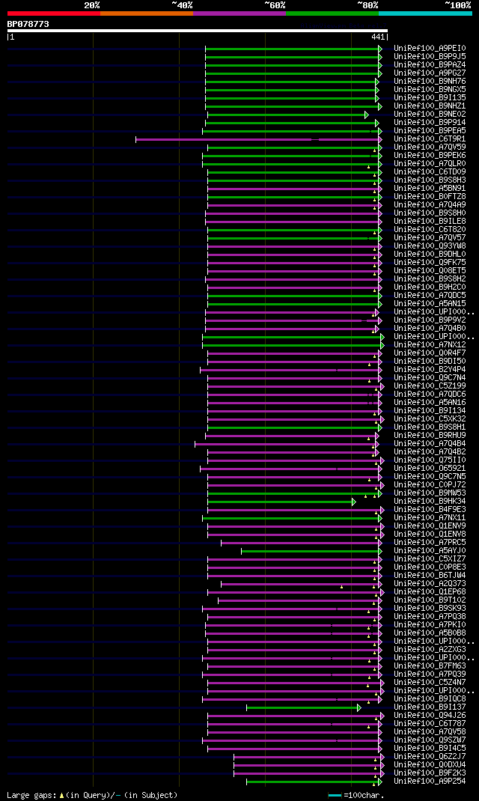Open hit UniRef100_B9P914
This screenshot has height=801, width=479.
coord(430,123)
